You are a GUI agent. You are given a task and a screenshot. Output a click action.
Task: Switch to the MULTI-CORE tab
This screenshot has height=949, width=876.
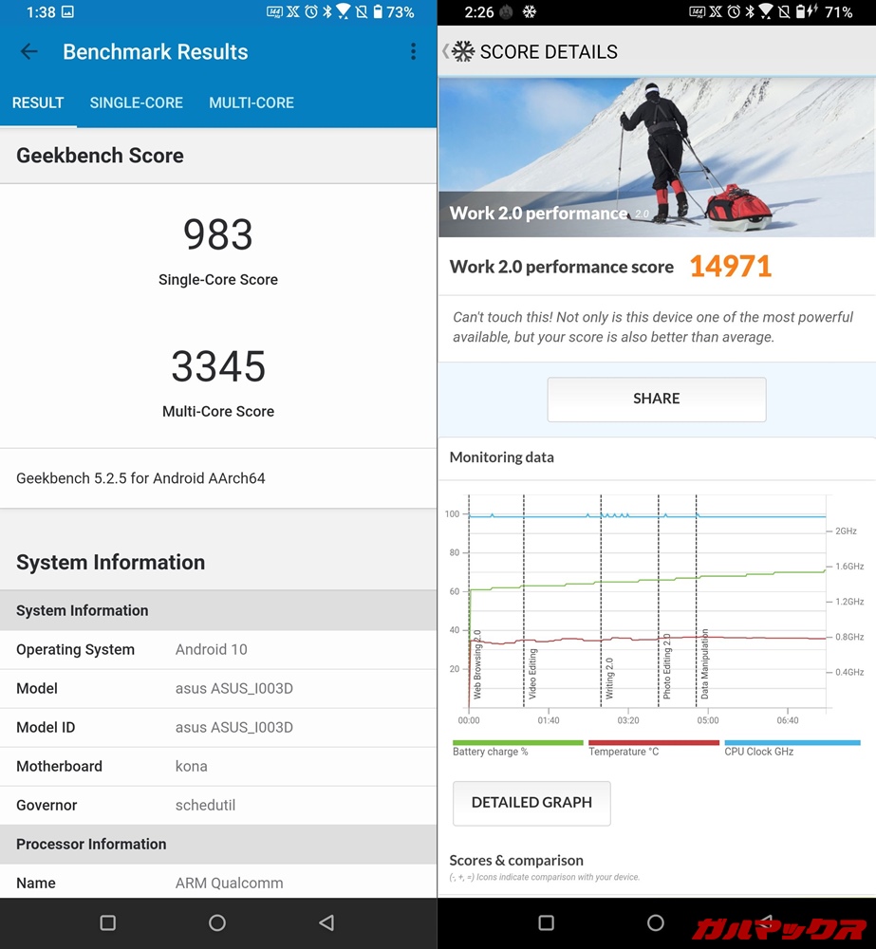252,102
